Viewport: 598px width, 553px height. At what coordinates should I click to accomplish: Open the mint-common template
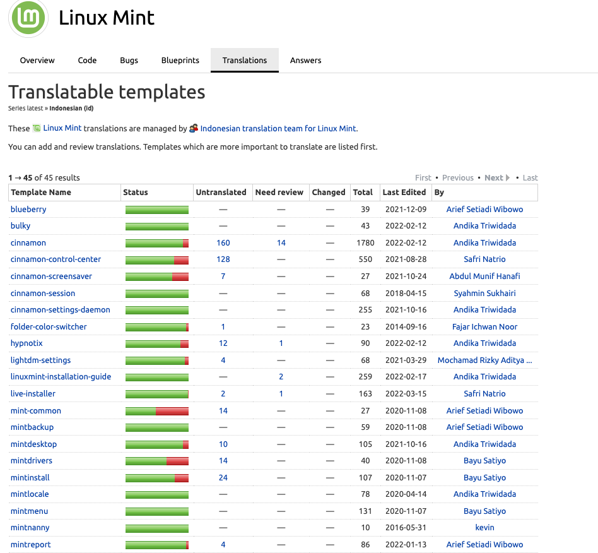tap(36, 411)
